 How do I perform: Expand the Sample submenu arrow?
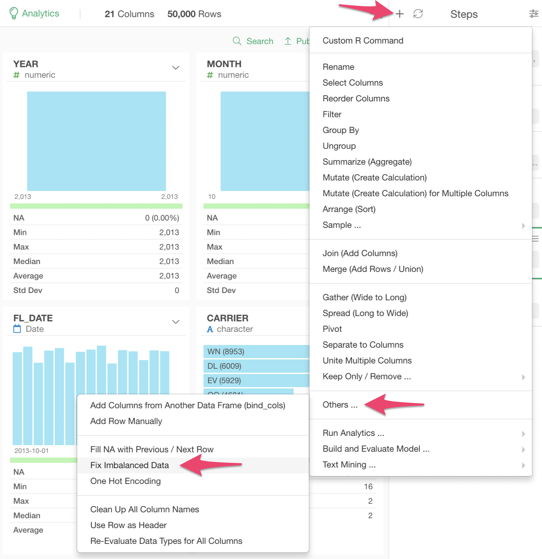pos(523,225)
